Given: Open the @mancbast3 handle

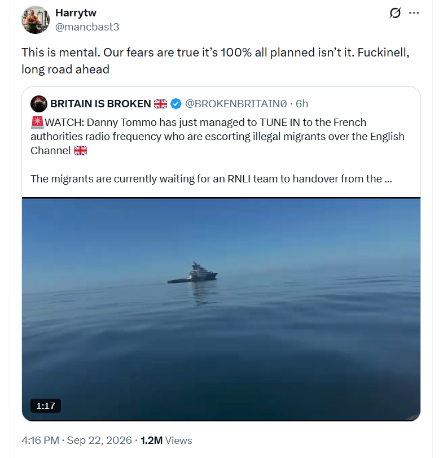Looking at the screenshot, I should (87, 27).
